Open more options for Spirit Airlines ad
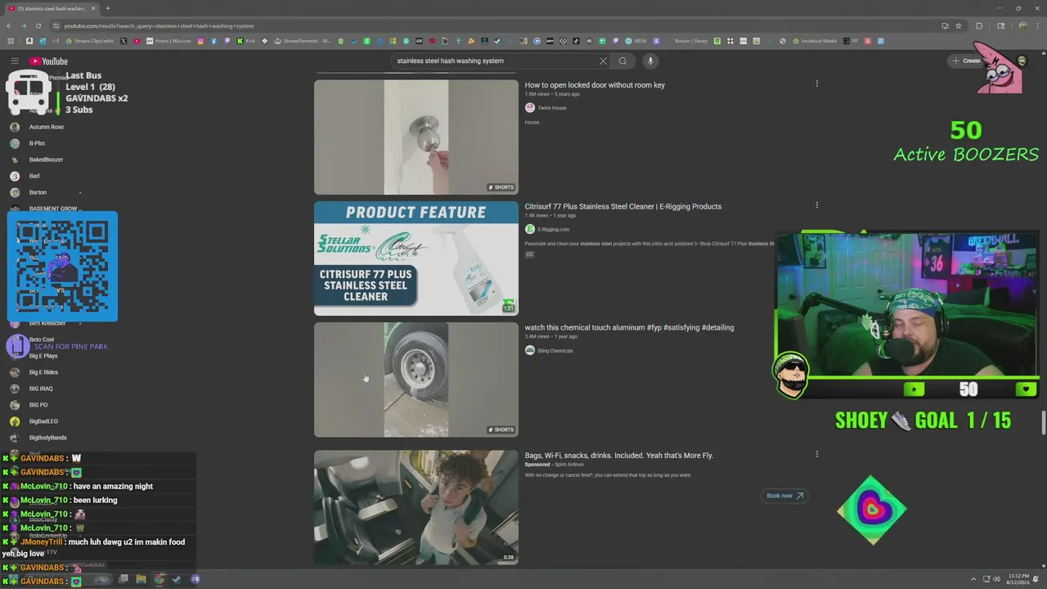This screenshot has height=589, width=1047. coord(816,454)
